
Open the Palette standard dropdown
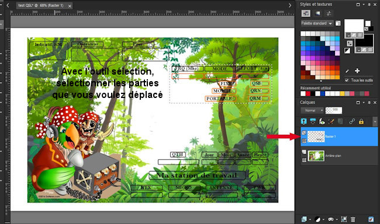click(x=317, y=23)
